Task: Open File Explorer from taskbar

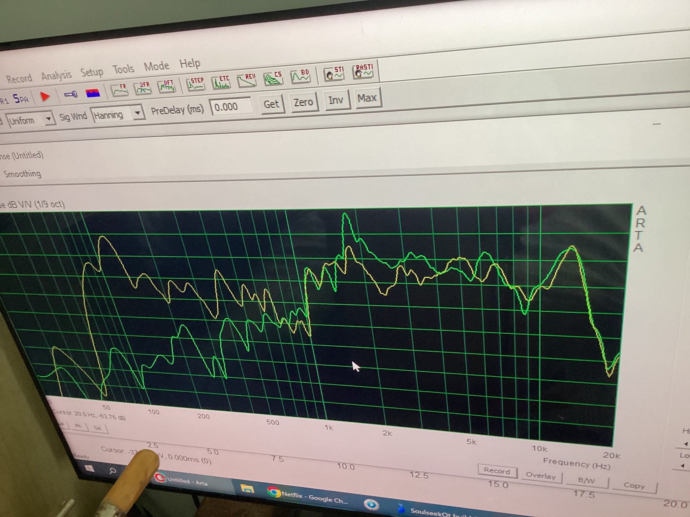Action: [247, 488]
